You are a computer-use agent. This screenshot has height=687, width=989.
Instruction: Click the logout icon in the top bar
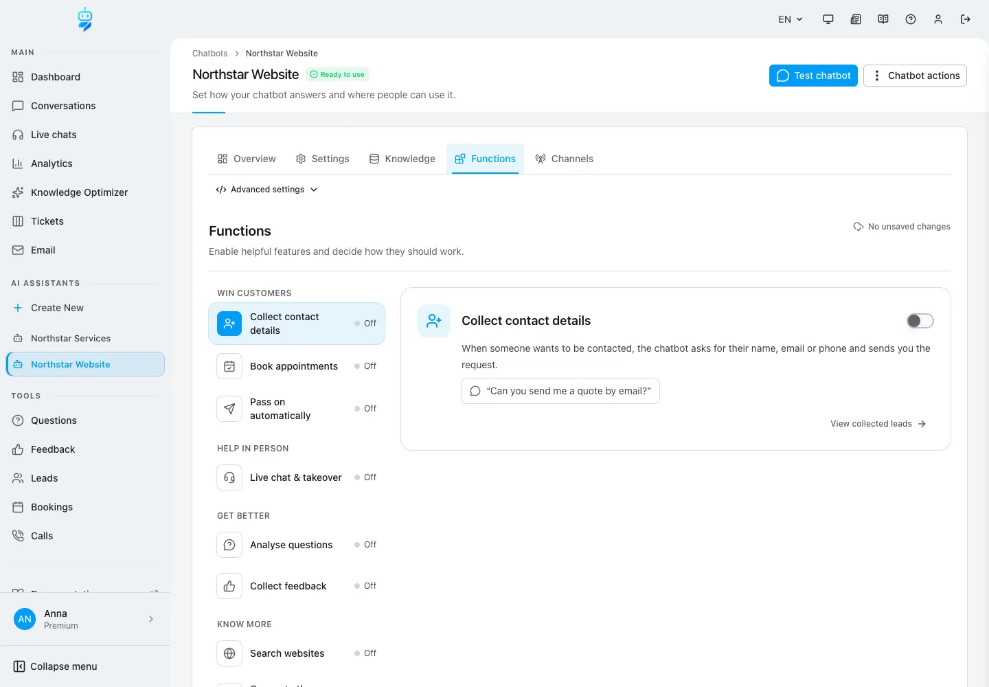(x=966, y=19)
